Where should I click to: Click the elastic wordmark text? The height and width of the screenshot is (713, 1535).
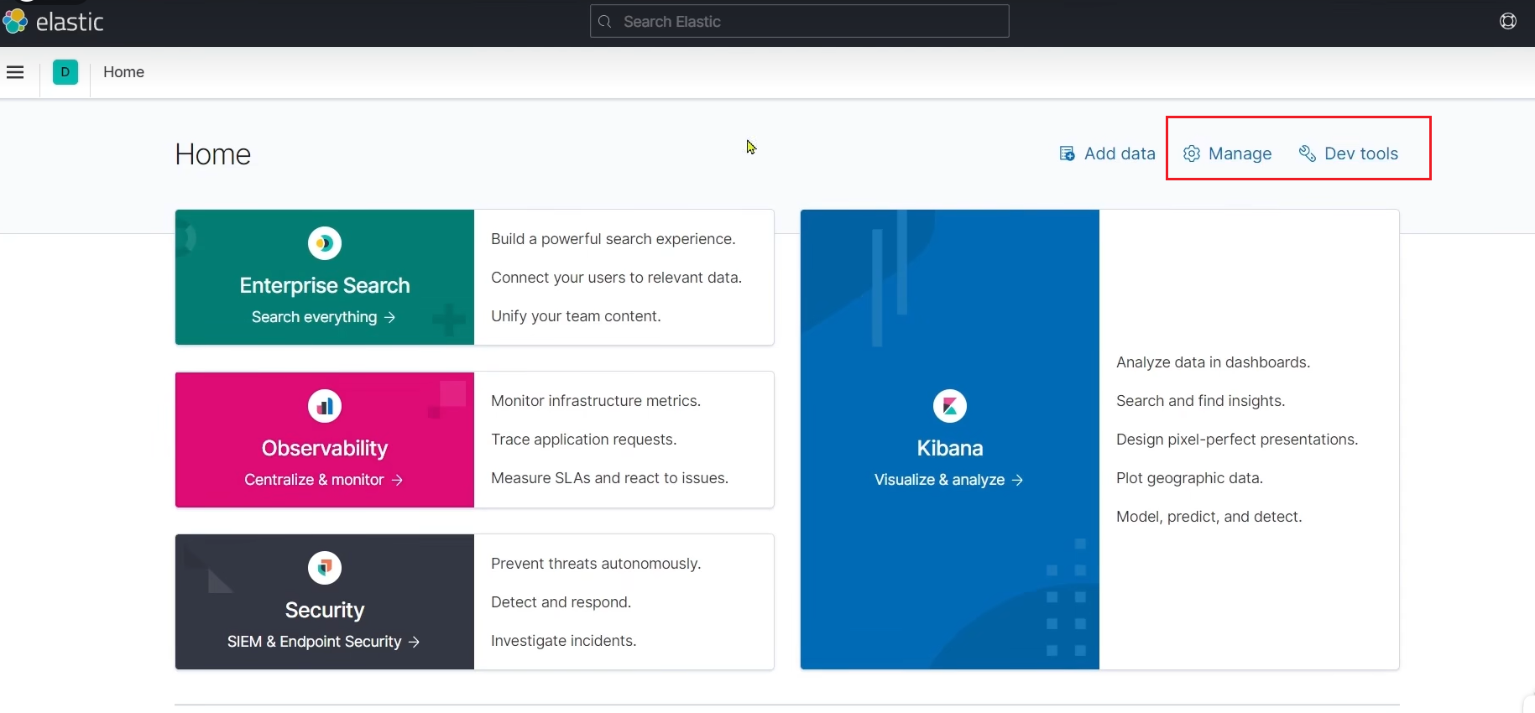(x=70, y=22)
